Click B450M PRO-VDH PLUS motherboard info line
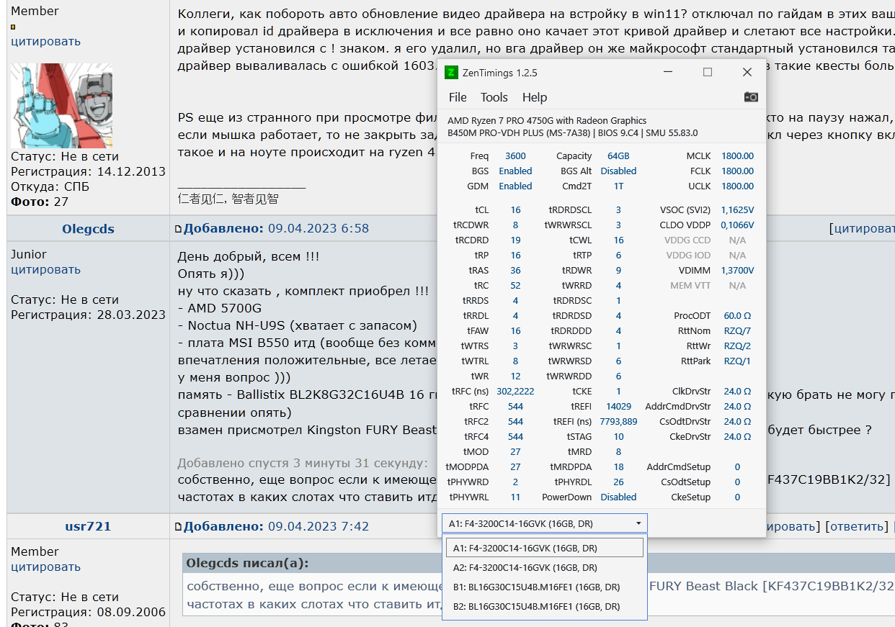The image size is (895, 627). [572, 133]
